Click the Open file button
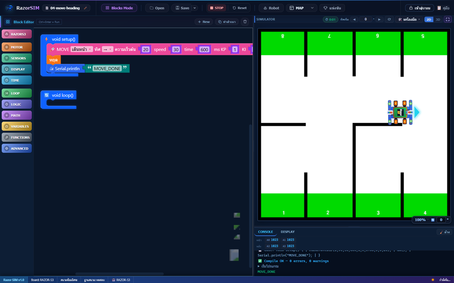The image size is (454, 283). [157, 8]
